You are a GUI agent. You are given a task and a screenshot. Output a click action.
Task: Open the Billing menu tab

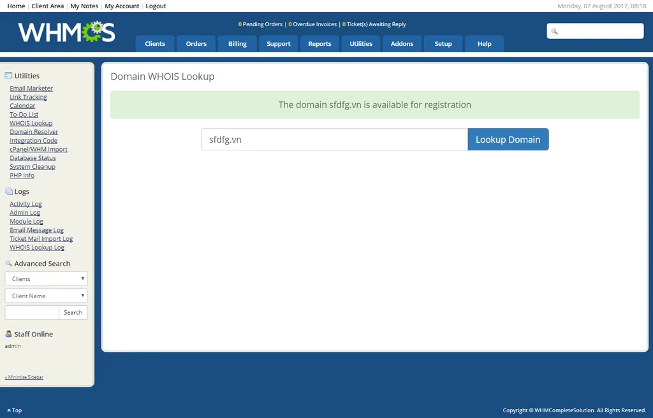(x=237, y=44)
